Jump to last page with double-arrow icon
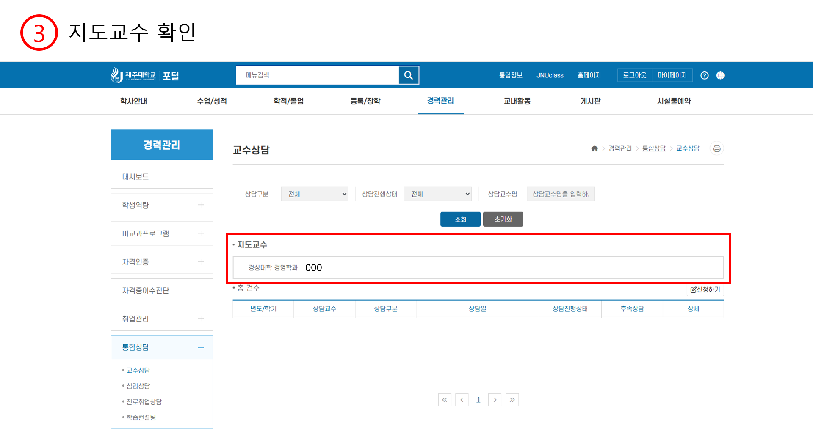 click(512, 400)
